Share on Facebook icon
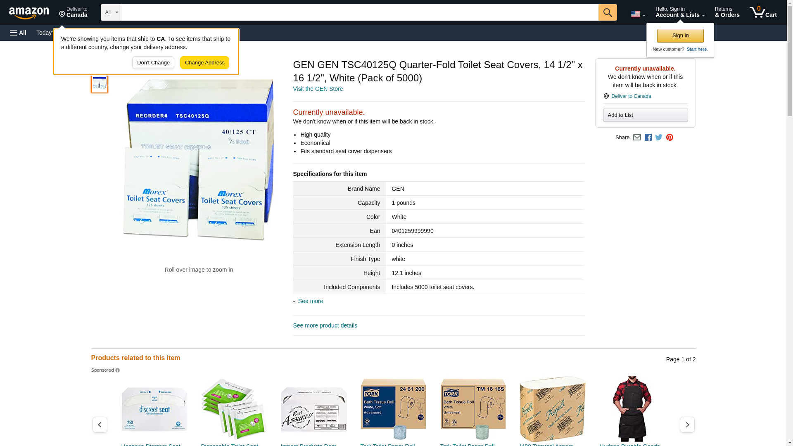Image resolution: width=793 pixels, height=446 pixels. 648,138
